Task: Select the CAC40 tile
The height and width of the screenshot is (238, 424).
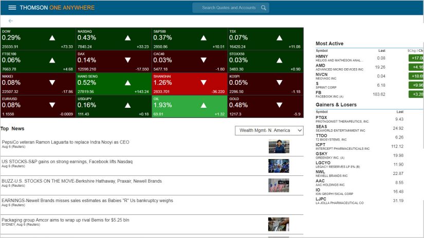Action: pyautogui.click(x=190, y=61)
